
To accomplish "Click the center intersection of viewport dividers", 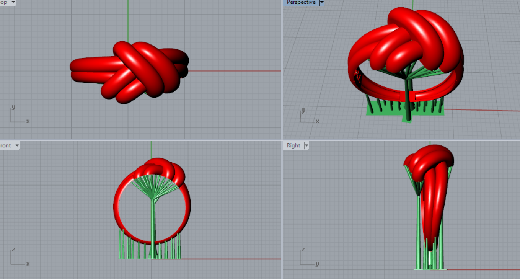I will (282, 140).
